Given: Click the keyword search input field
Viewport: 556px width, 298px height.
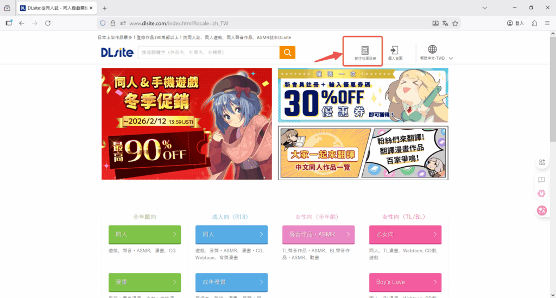Looking at the screenshot, I should pos(208,52).
